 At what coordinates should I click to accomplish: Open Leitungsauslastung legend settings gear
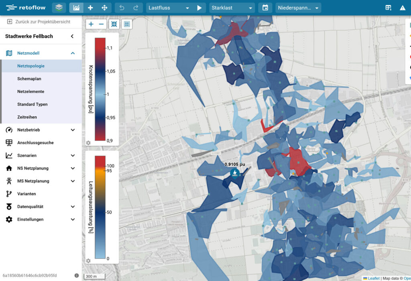(88, 261)
